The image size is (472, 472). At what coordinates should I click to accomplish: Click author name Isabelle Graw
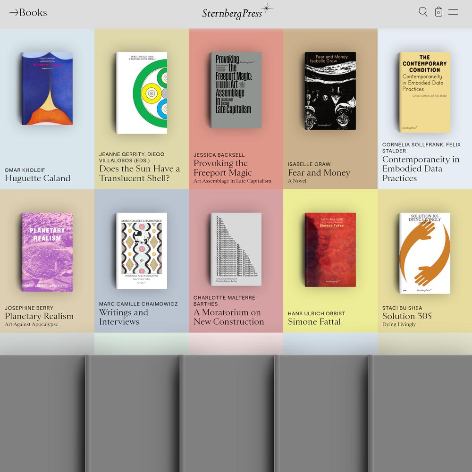(309, 164)
